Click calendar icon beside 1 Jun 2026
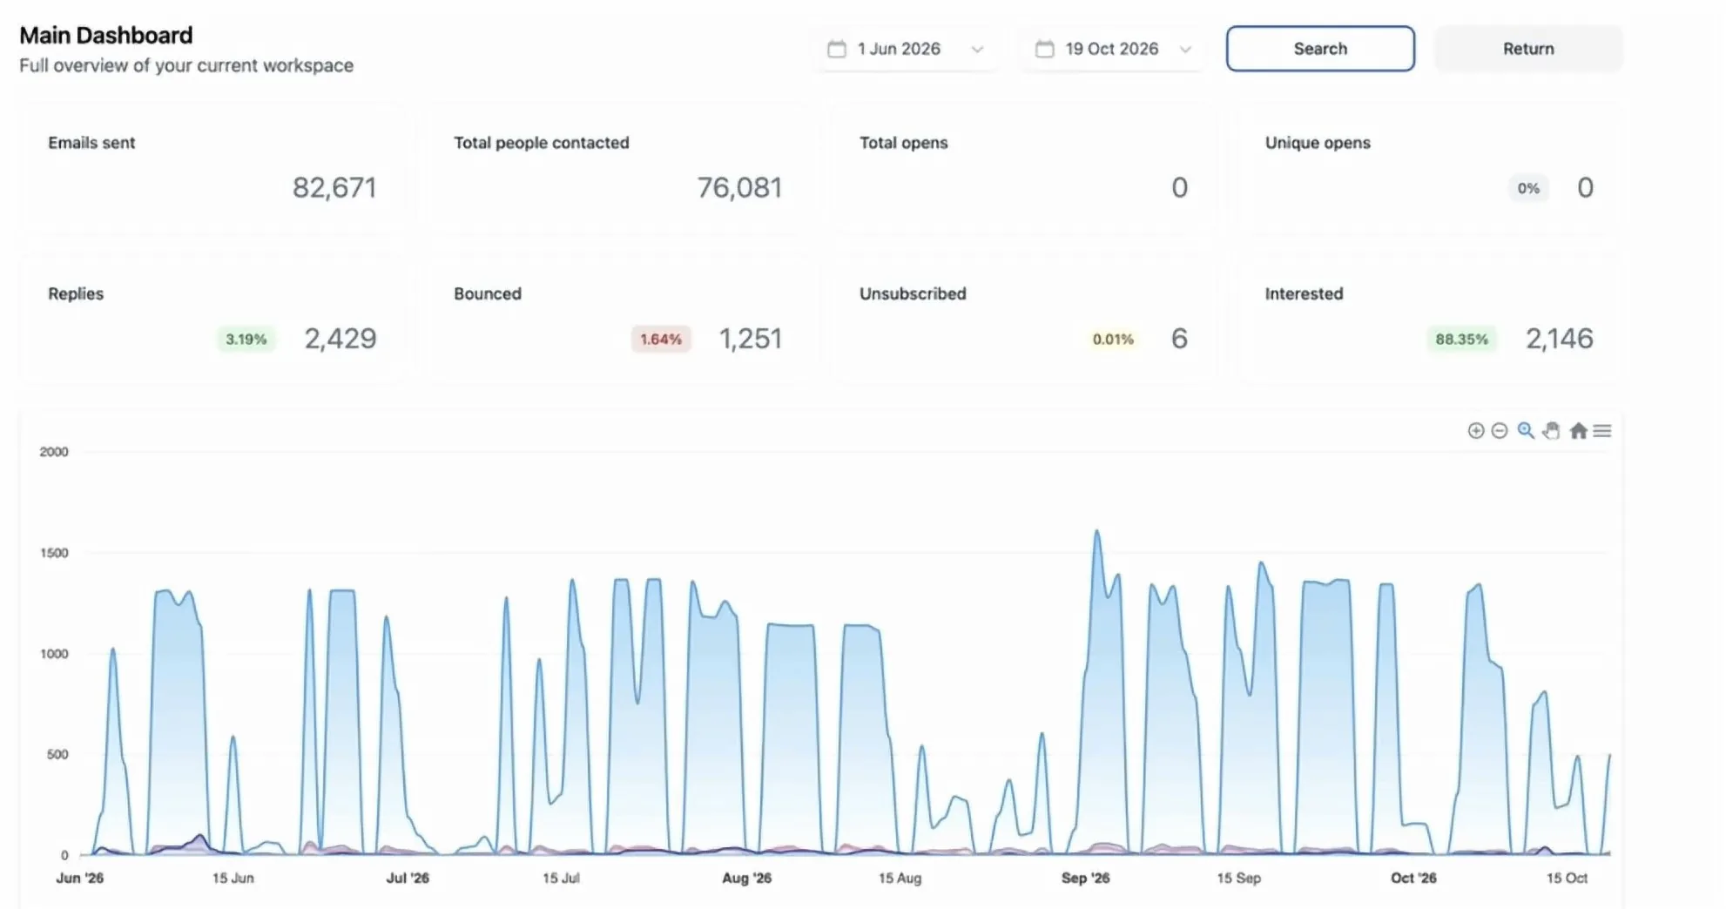 (x=836, y=49)
